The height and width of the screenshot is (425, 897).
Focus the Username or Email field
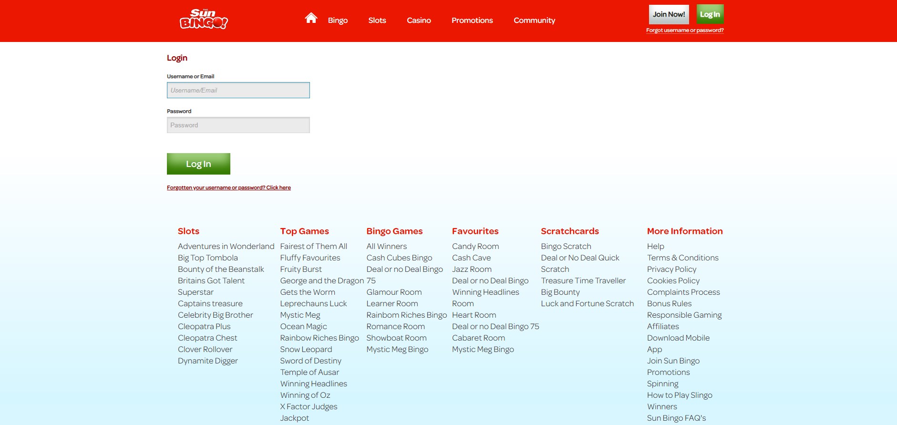pyautogui.click(x=238, y=90)
